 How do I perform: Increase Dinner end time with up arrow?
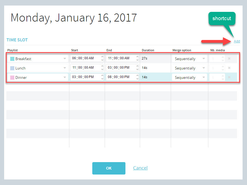tap(137, 75)
